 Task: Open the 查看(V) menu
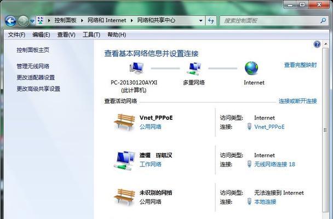pos(66,34)
